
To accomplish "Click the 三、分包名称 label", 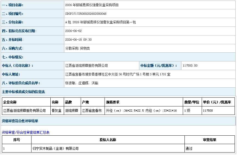I will pyautogui.click(x=13, y=22).
